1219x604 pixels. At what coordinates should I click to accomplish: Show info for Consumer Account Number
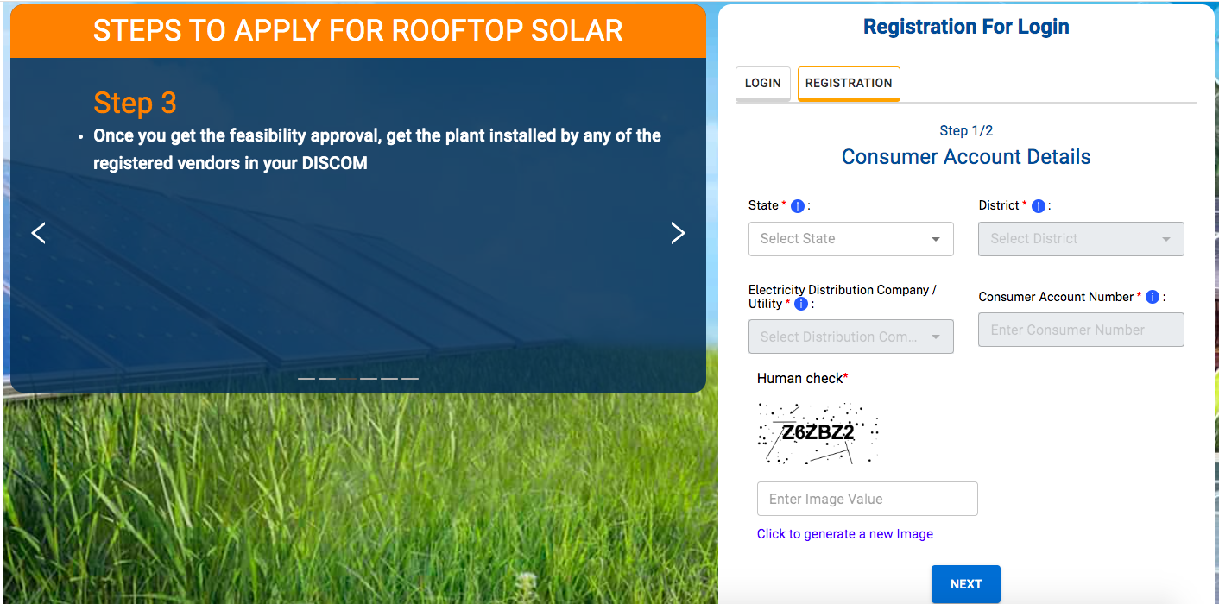pos(1153,297)
